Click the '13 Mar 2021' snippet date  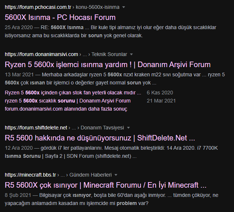(x=19, y=75)
